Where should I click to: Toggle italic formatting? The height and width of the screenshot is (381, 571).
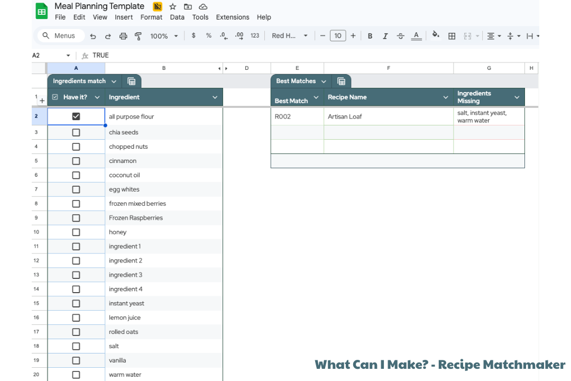tap(385, 36)
